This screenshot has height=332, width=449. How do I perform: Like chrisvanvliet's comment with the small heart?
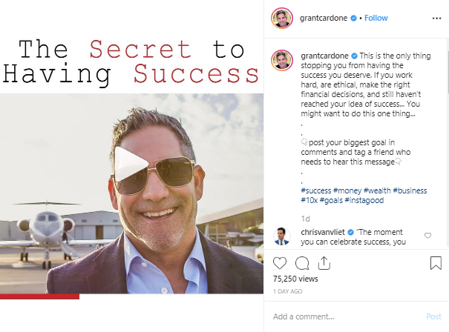(x=427, y=236)
